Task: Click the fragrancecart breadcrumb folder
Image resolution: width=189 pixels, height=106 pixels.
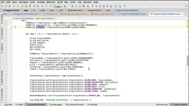Action: coord(93,10)
